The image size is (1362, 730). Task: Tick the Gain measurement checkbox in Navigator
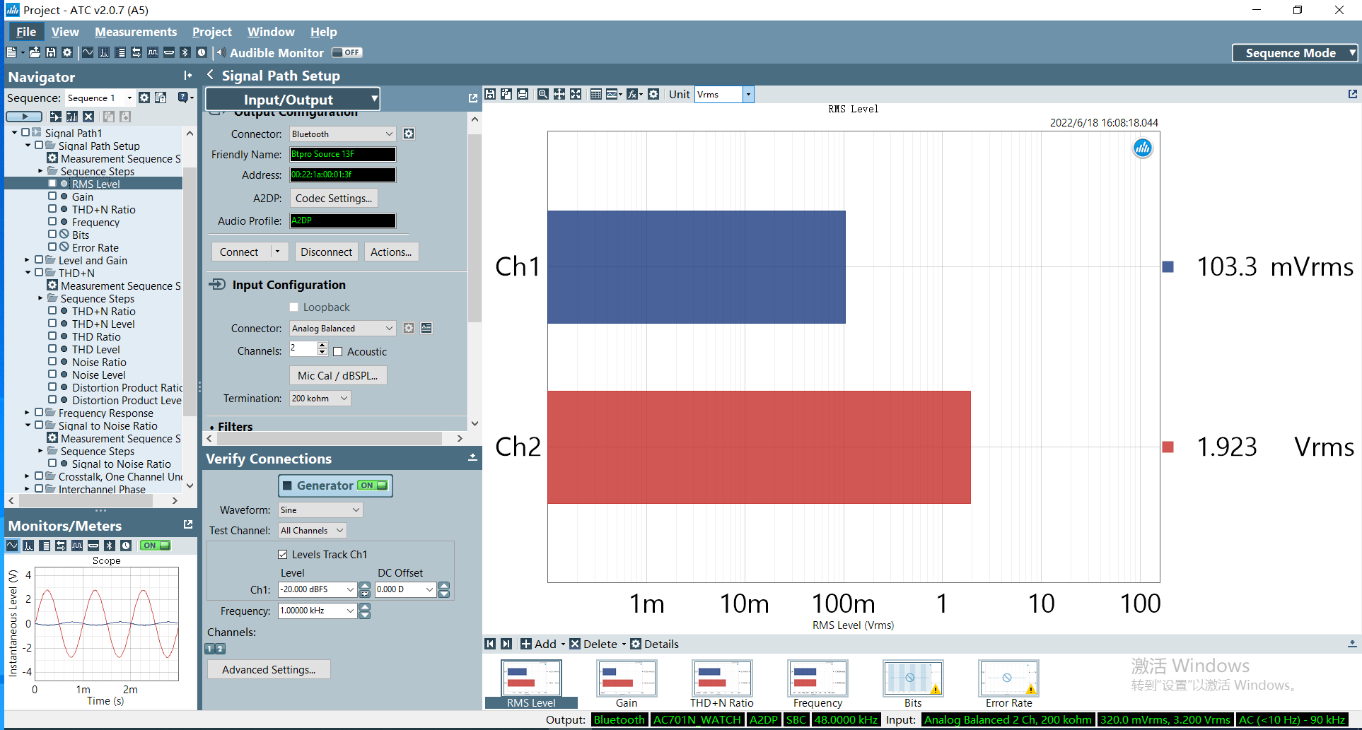[x=52, y=196]
